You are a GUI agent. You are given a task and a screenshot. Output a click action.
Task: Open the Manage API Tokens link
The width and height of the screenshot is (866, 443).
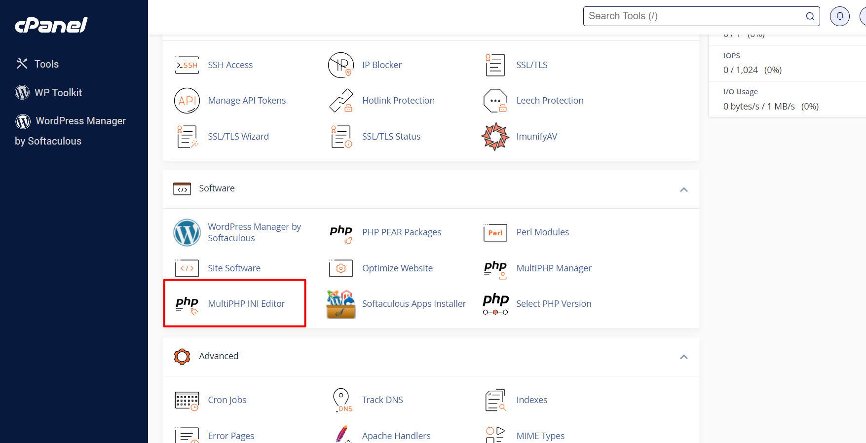(x=247, y=101)
